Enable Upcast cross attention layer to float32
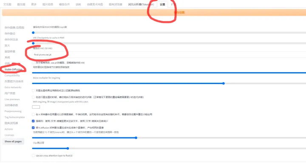Screen dimensions: 306x163 tap(33, 156)
